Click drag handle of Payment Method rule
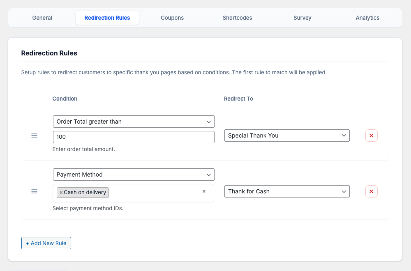Image resolution: width=411 pixels, height=271 pixels. click(35, 191)
